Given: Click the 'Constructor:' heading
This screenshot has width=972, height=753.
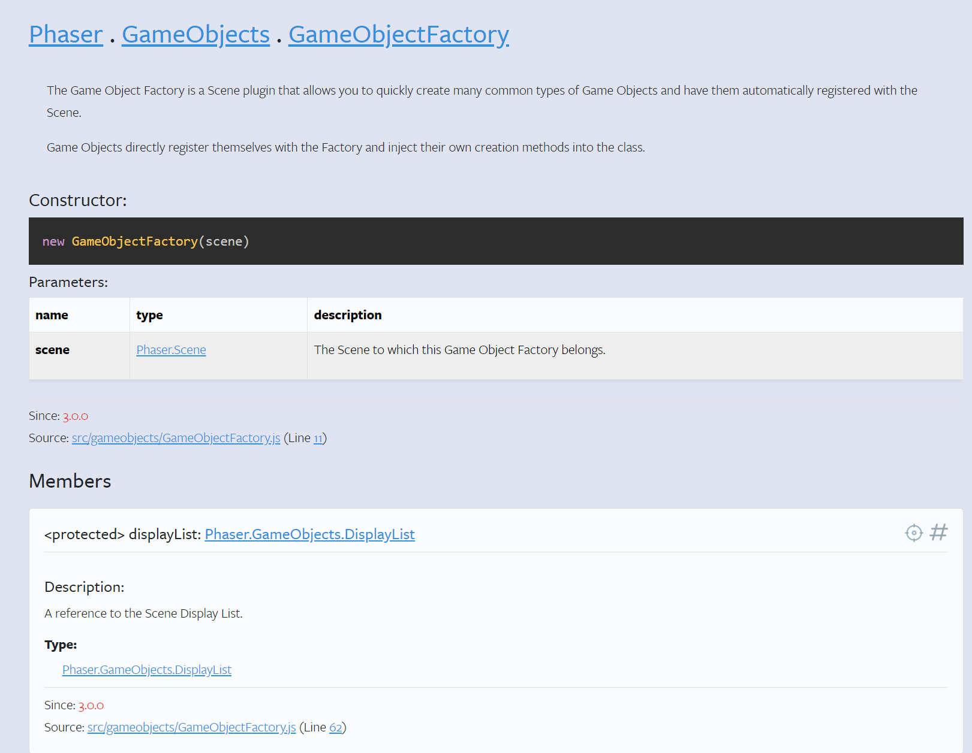Looking at the screenshot, I should coord(78,200).
